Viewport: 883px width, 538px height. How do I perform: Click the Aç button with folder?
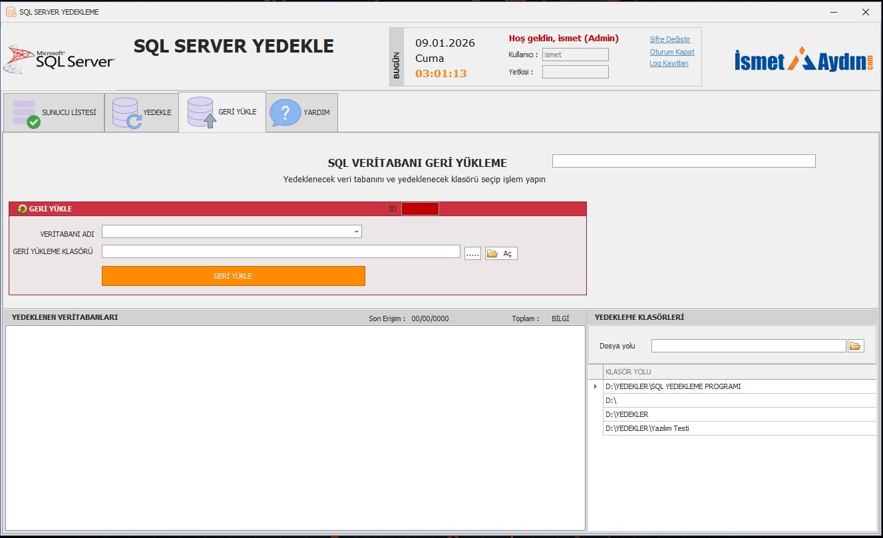501,253
